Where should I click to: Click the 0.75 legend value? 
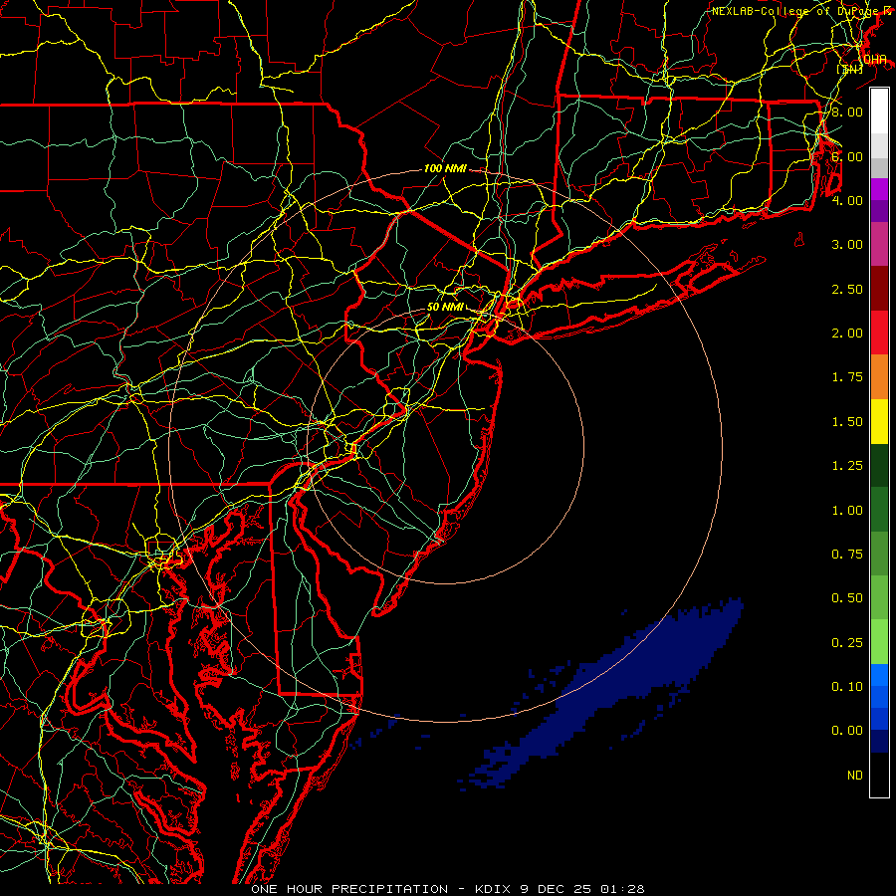coord(847,555)
